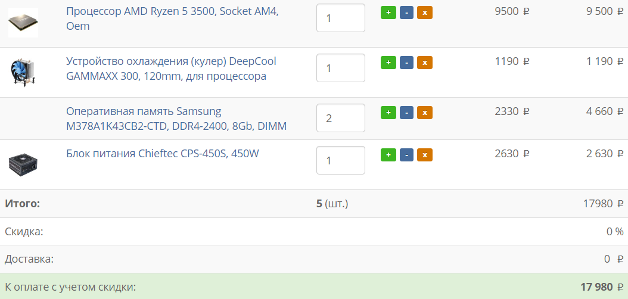Click the 0 ₽ delivery cost value

click(614, 259)
